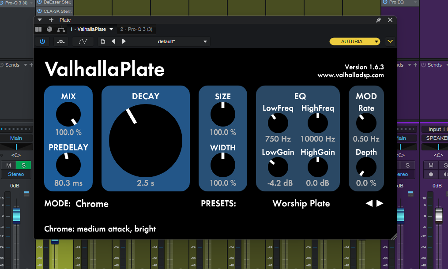Screen dimensions: 448x269
Task: Click the LowFreq EQ knob
Action: click(x=278, y=123)
